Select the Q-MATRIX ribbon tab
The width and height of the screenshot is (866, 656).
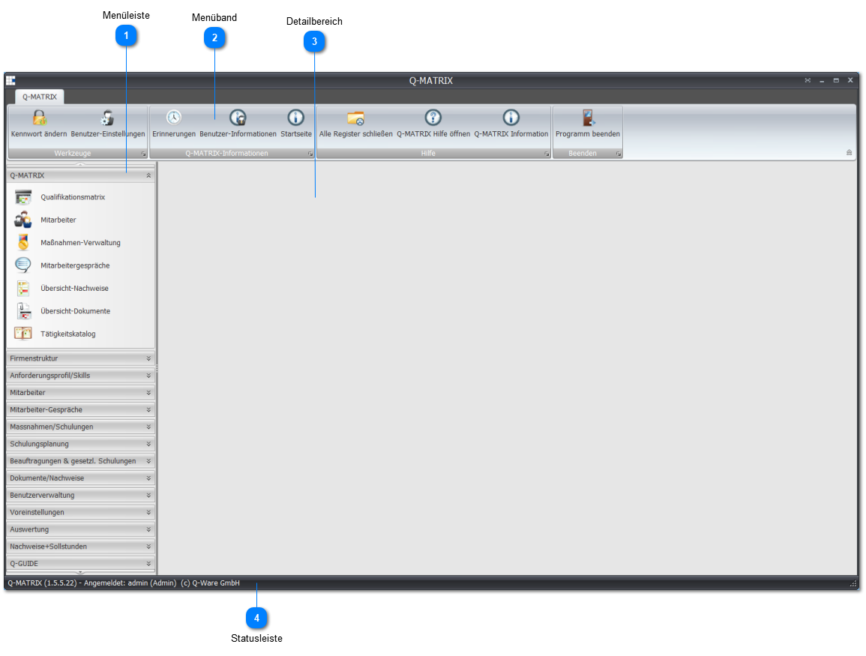(x=40, y=97)
